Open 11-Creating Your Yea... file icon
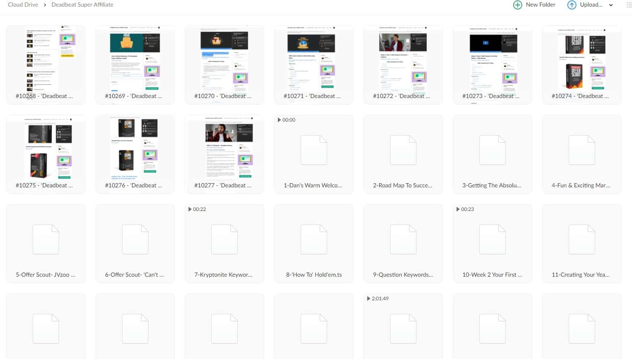Image resolution: width=632 pixels, height=359 pixels. 582,239
